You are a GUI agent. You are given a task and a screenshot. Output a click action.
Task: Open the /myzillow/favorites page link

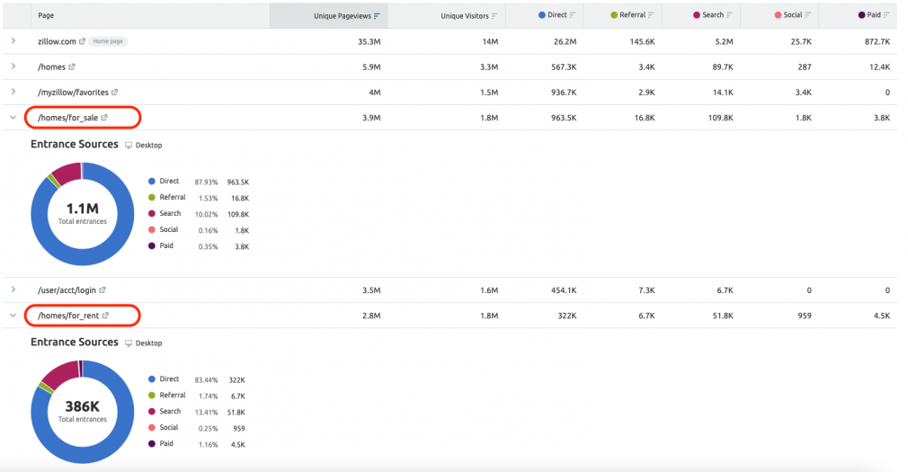[x=73, y=92]
